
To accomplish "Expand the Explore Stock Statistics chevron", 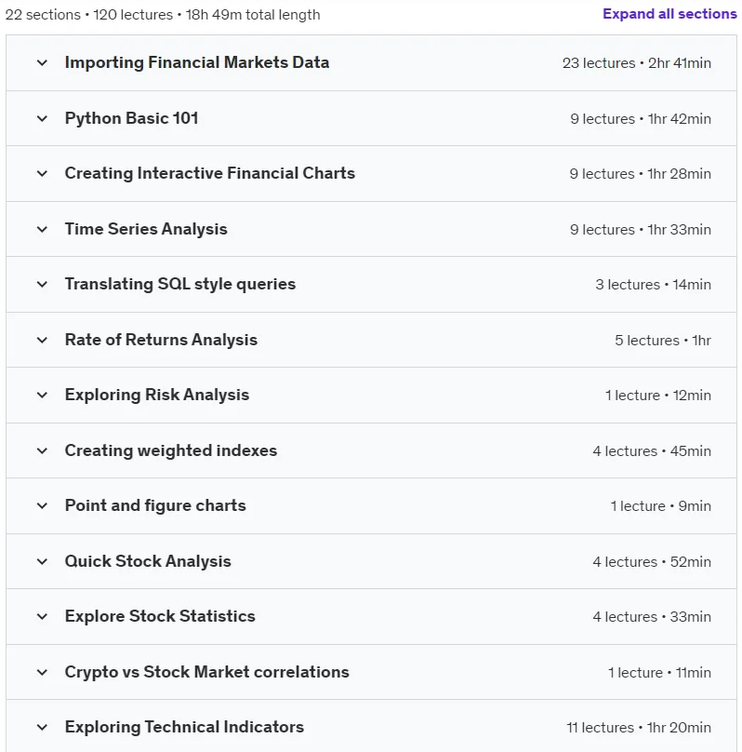I will click(x=42, y=617).
